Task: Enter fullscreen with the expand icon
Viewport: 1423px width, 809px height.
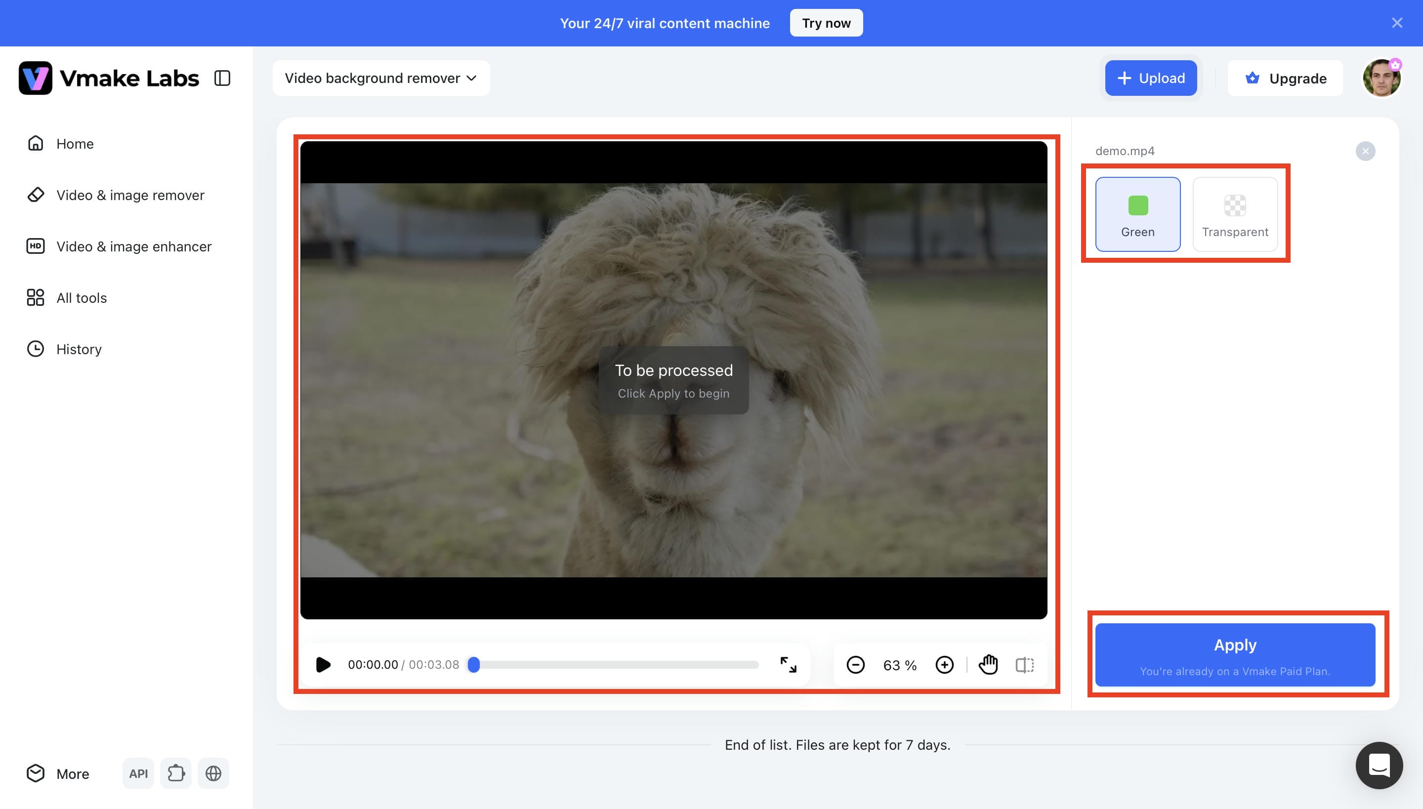Action: point(788,665)
